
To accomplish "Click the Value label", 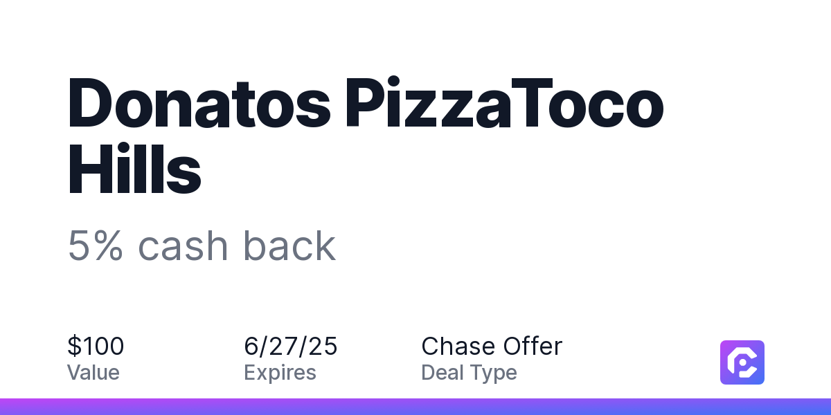I will click(93, 373).
